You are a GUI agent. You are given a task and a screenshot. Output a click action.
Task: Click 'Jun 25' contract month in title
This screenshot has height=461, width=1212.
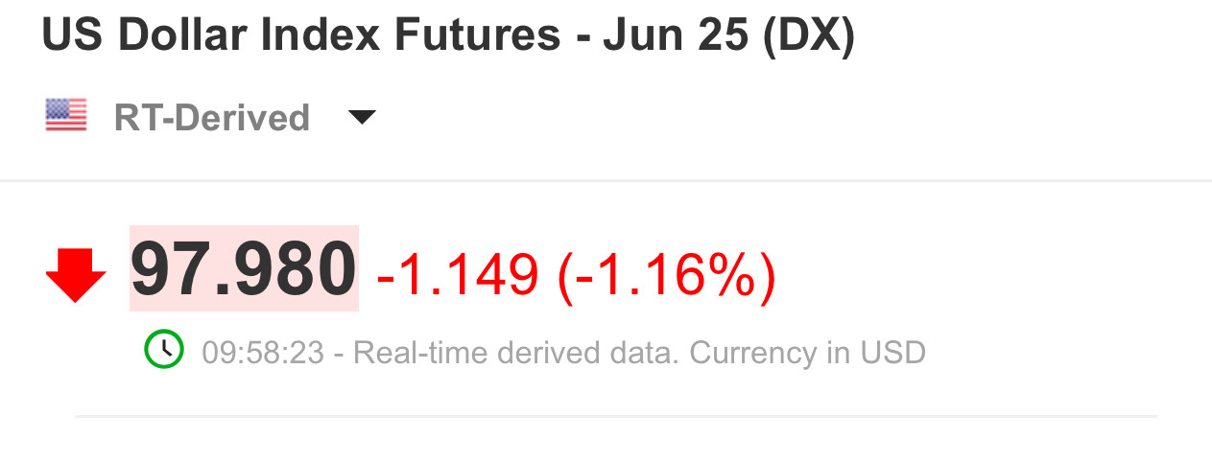point(676,36)
